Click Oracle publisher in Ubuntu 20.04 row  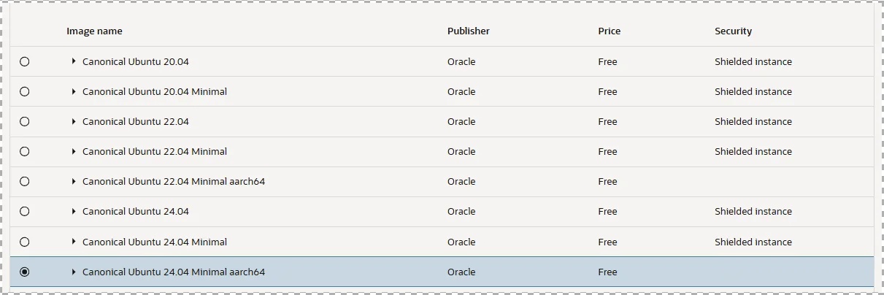coord(461,62)
